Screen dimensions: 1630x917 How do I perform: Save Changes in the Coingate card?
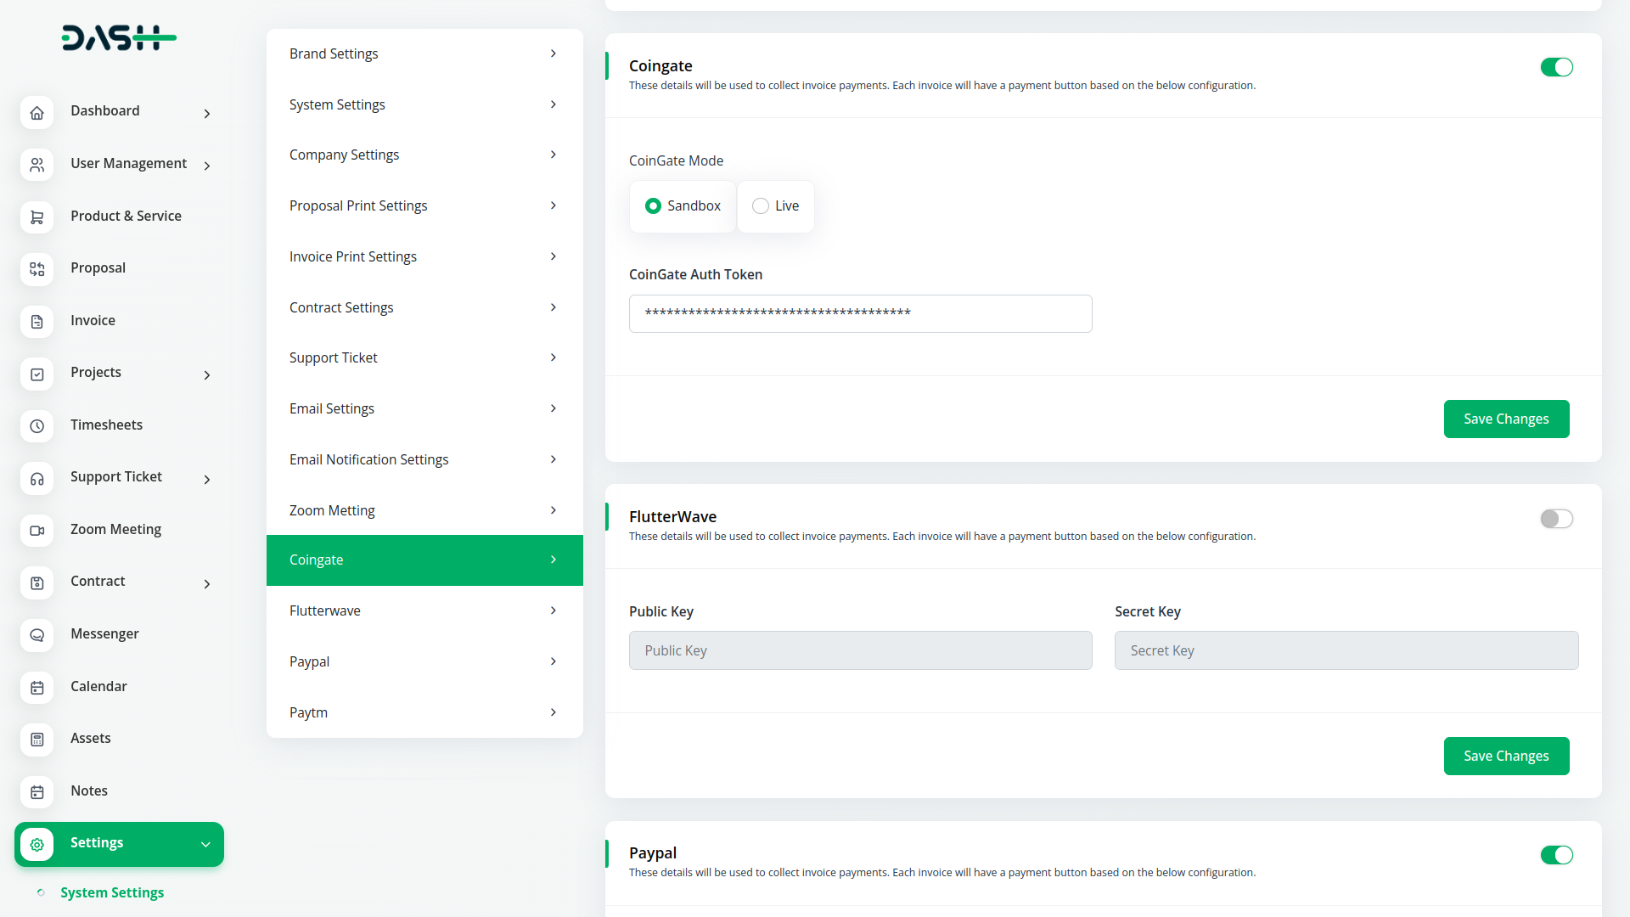(x=1505, y=419)
